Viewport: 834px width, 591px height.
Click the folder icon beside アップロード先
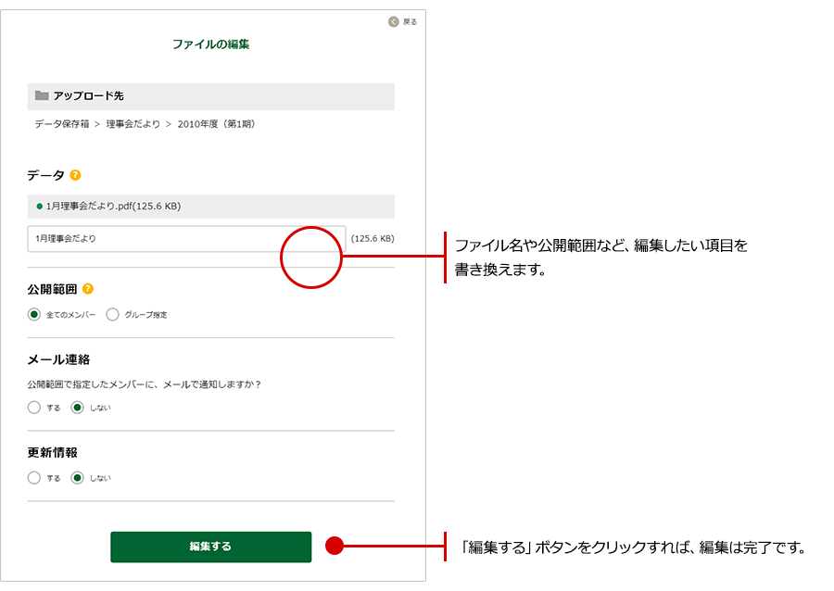click(x=42, y=95)
